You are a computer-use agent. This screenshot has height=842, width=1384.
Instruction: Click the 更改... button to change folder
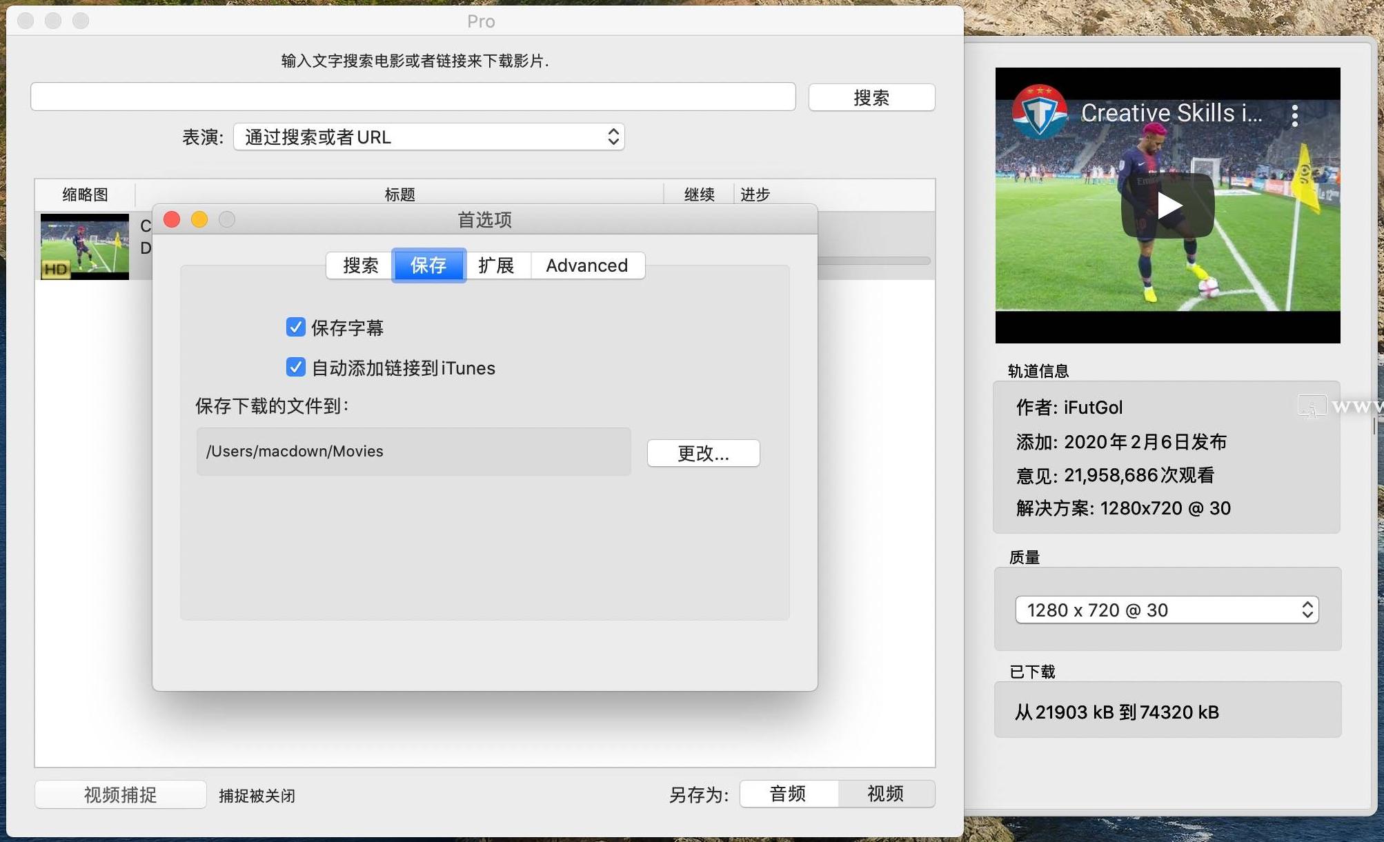pyautogui.click(x=703, y=453)
